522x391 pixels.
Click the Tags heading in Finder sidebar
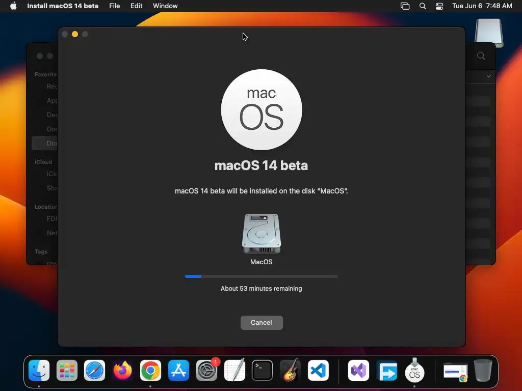41,252
